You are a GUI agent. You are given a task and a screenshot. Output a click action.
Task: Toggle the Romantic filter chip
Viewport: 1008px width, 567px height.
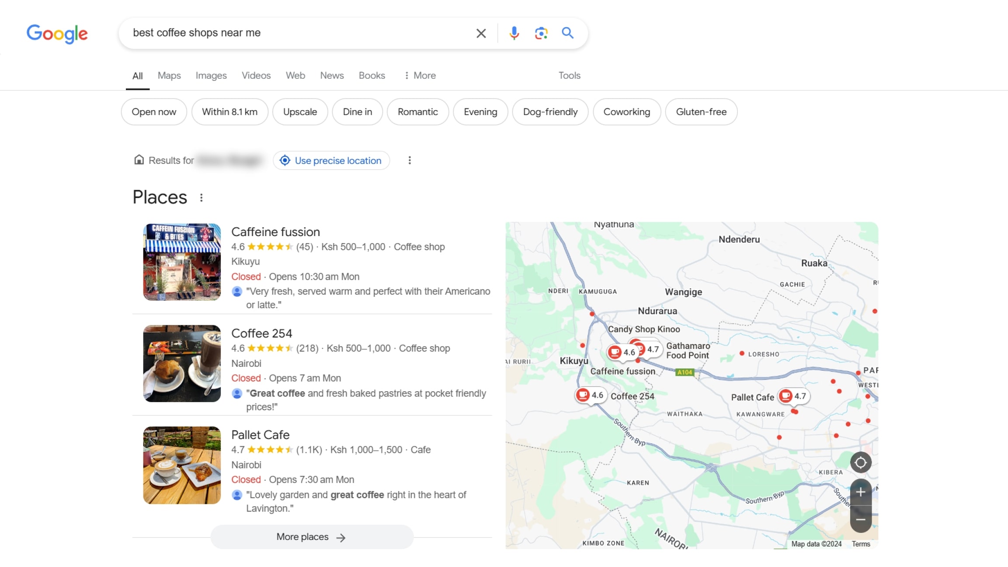[417, 112]
